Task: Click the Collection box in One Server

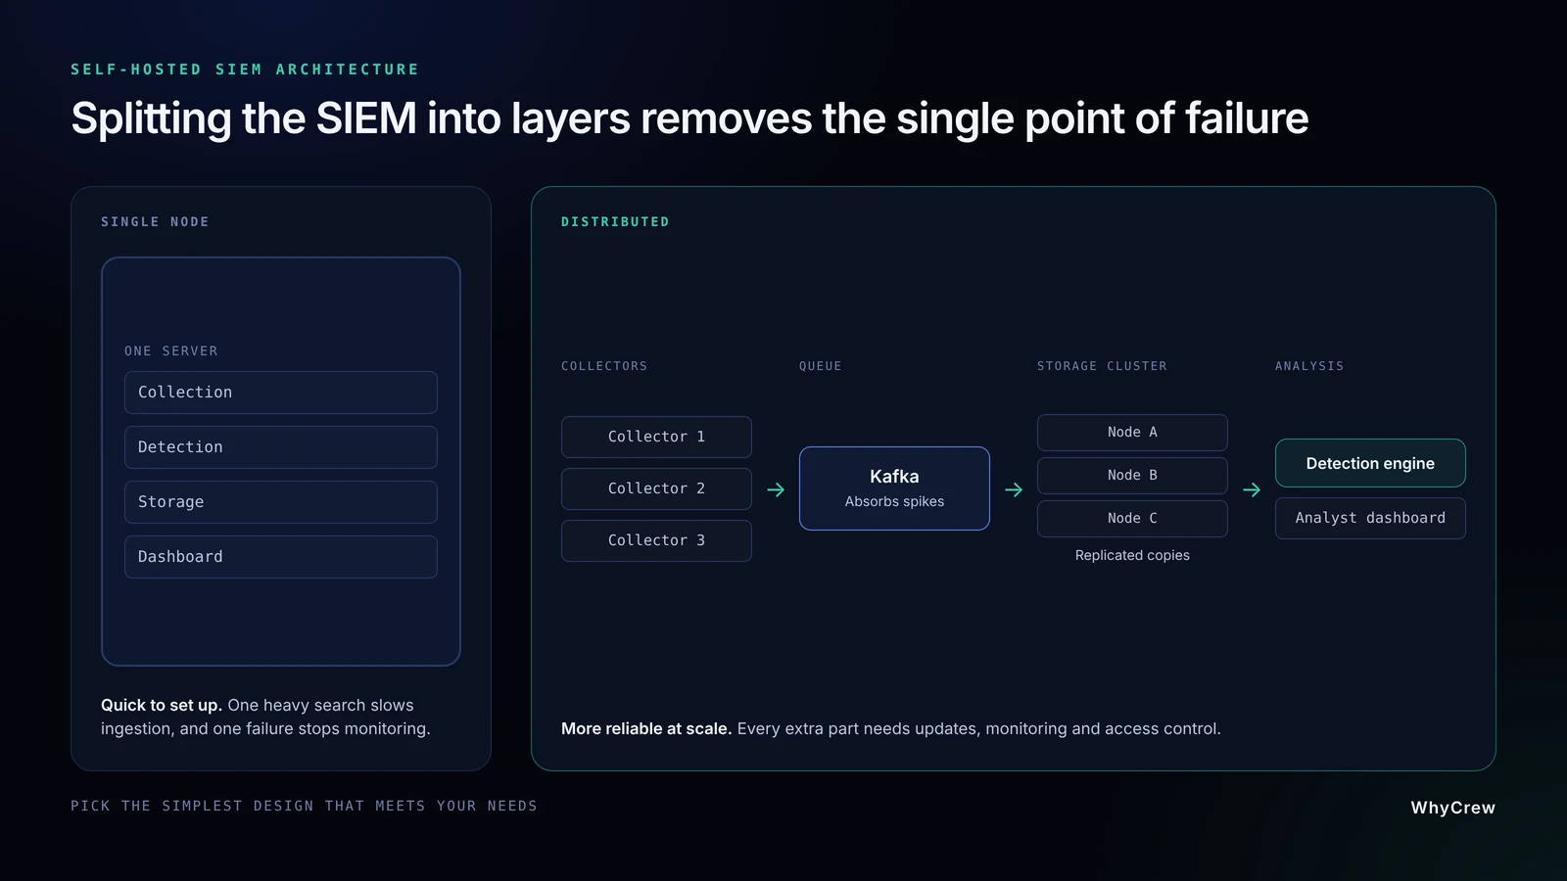Action: click(280, 393)
